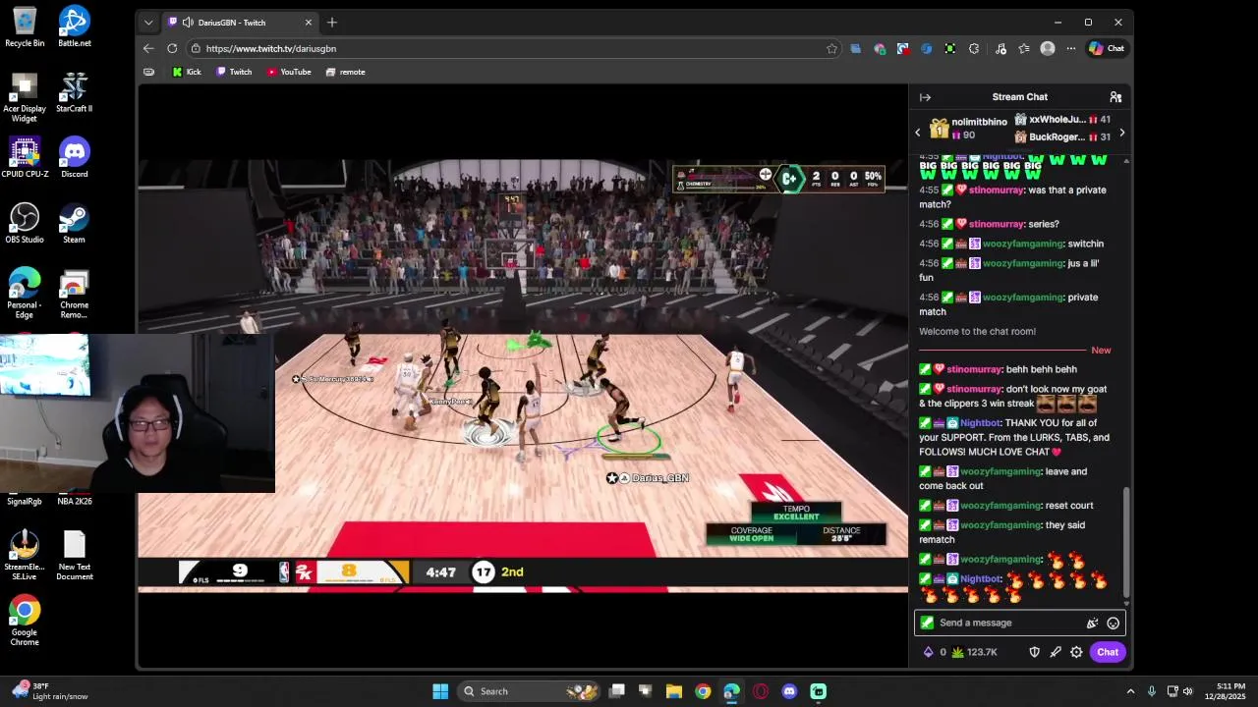Open Twitch bookmark in favorites bar
The width and height of the screenshot is (1258, 707).
click(x=234, y=72)
